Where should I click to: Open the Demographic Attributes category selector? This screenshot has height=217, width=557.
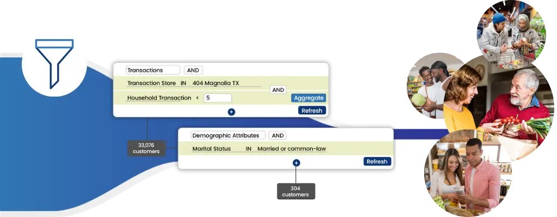[x=228, y=136]
